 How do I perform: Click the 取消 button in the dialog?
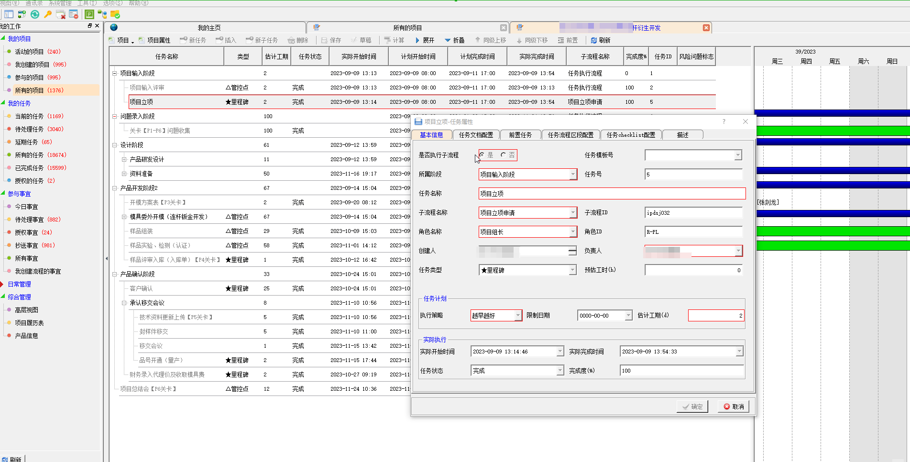(x=734, y=407)
